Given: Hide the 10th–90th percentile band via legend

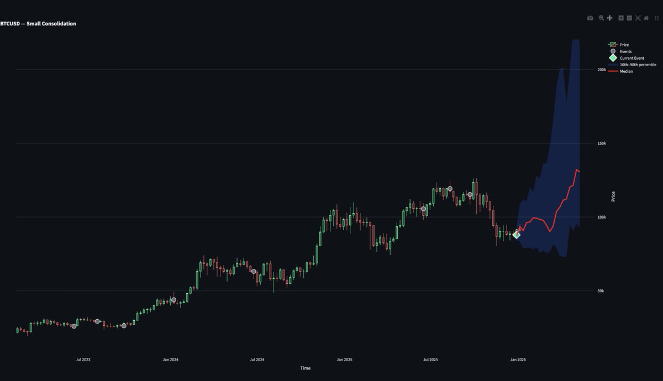Looking at the screenshot, I should tap(632, 65).
